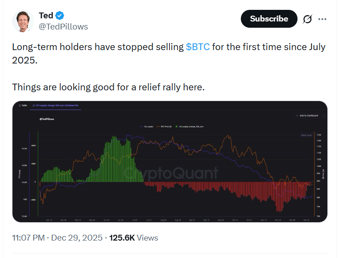Click the chart options dots beside Add to Dashboard

(323, 115)
